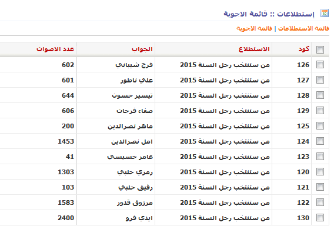Open the قائمة الاستطلاعات link

click(303, 28)
